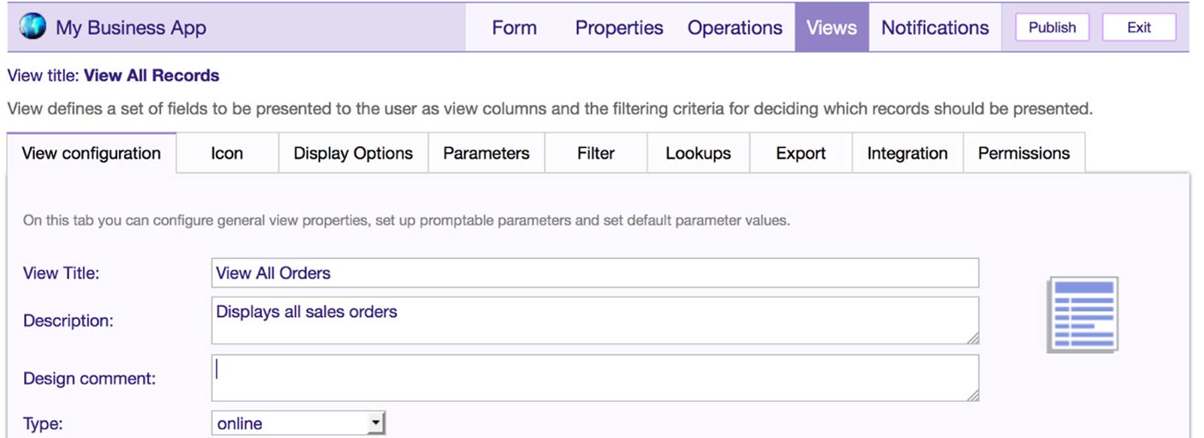Open the Permissions tab
Screen dimensions: 1204x438
(x=1023, y=154)
